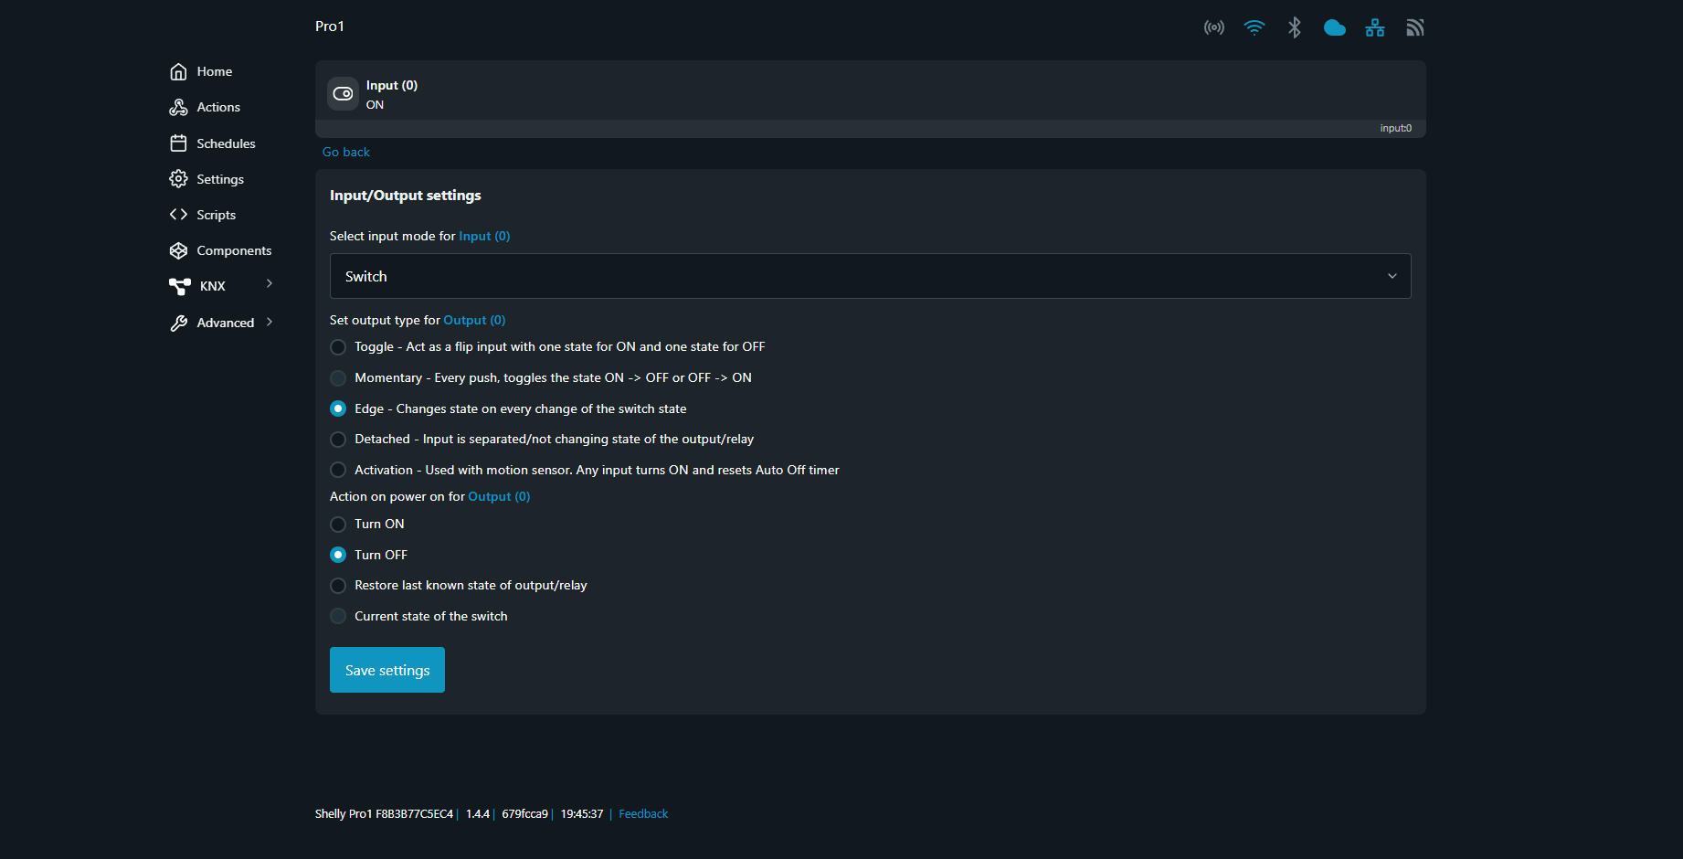The image size is (1683, 859).
Task: Click Output (0) link beside Set output type
Action: (x=474, y=320)
